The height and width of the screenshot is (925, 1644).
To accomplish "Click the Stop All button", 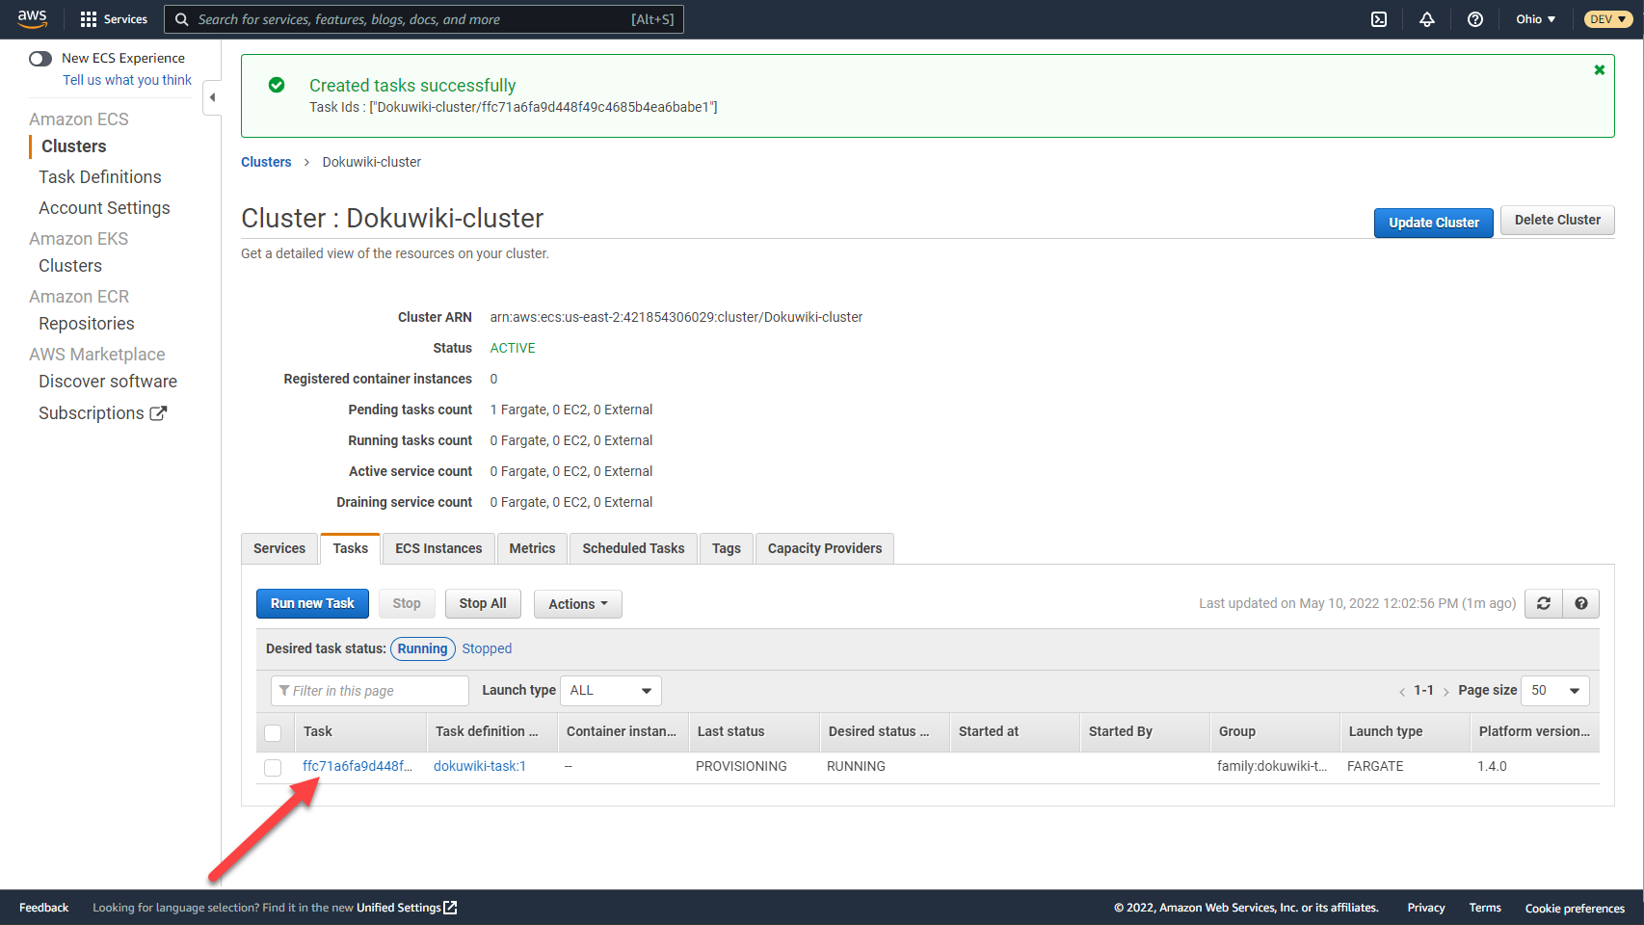I will point(483,603).
